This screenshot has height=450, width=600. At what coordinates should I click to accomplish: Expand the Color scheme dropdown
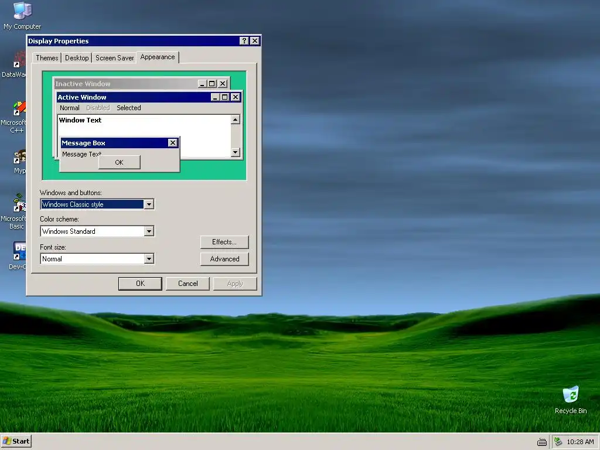[x=149, y=231]
